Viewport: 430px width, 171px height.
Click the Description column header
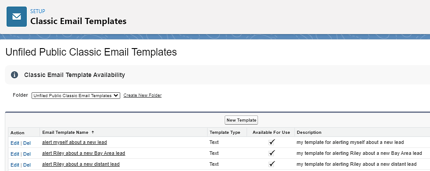[309, 133]
